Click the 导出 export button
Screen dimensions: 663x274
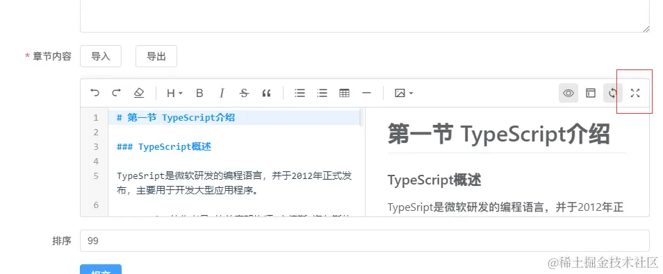156,56
